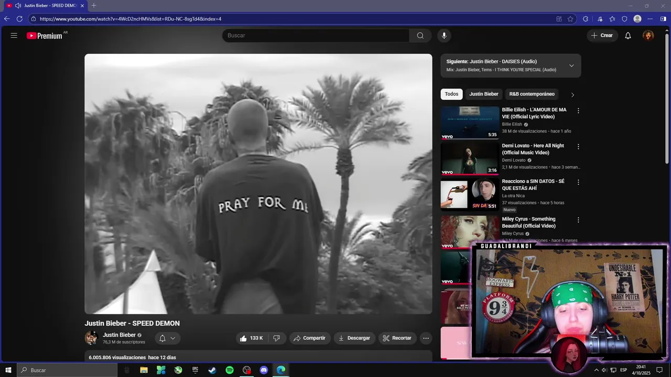Open the Justin Bieber channel avatar
This screenshot has width=671, height=377.
tap(91, 338)
